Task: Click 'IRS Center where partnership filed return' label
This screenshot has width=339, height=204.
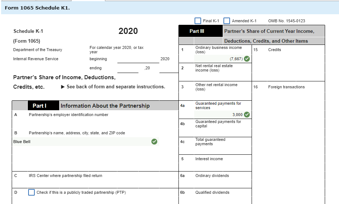Action: (x=65, y=176)
